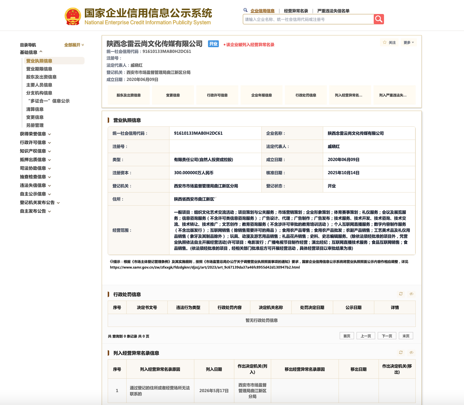Viewport: 464px width, 405px height.
Task: Click the company title 陕西念雷云尚文化传媒有限公司 heading
Action: 155,44
